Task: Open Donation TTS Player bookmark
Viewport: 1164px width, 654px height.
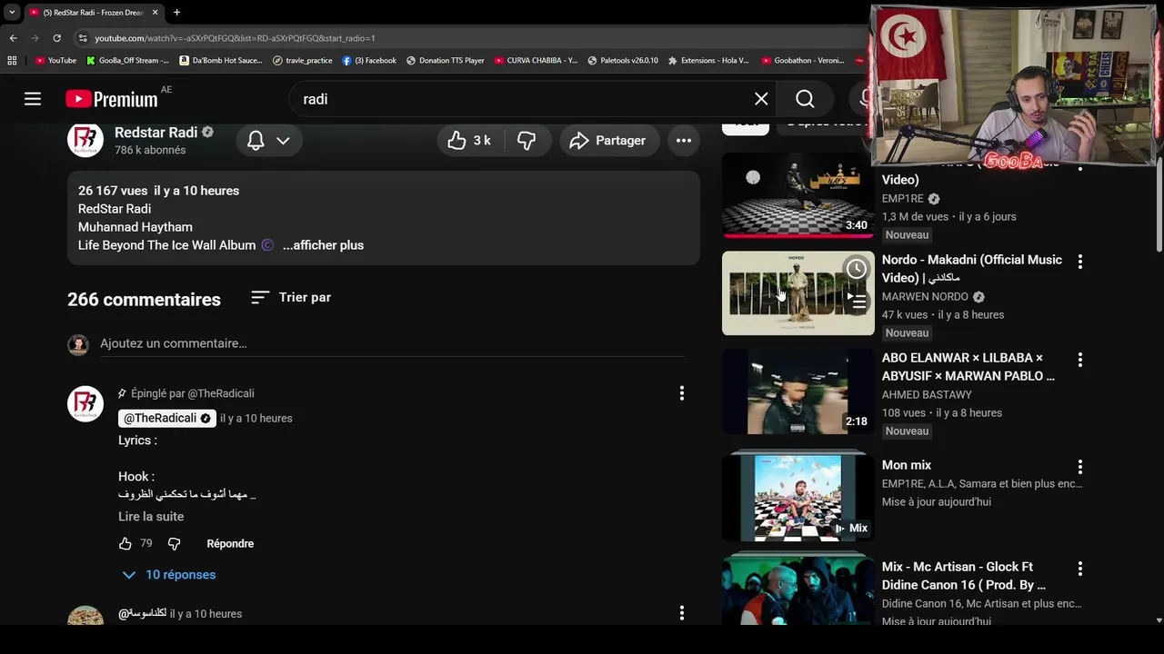Action: click(x=446, y=61)
